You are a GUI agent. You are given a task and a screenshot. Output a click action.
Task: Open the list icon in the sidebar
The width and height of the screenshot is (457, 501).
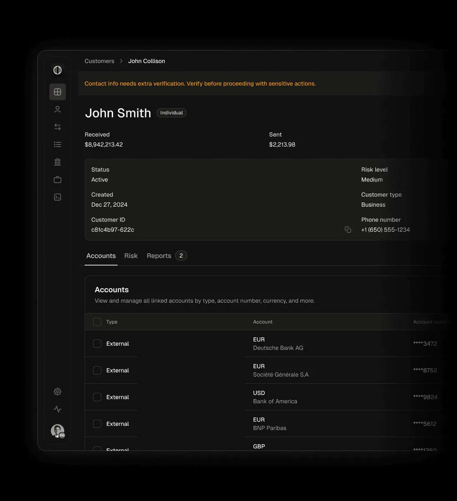click(x=58, y=144)
